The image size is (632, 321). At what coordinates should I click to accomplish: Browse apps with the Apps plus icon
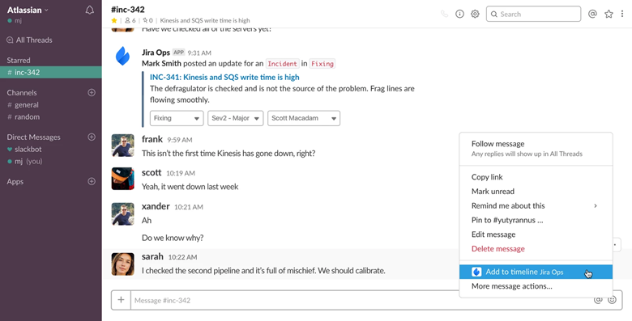(92, 181)
